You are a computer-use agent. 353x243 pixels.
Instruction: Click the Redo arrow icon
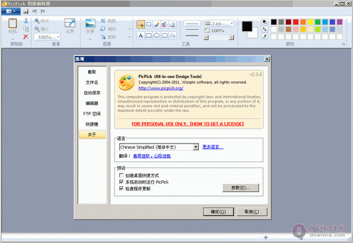pos(43,11)
